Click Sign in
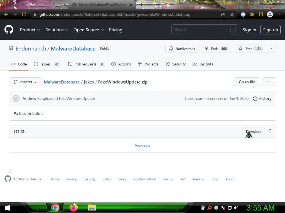The image size is (285, 213). [249, 30]
